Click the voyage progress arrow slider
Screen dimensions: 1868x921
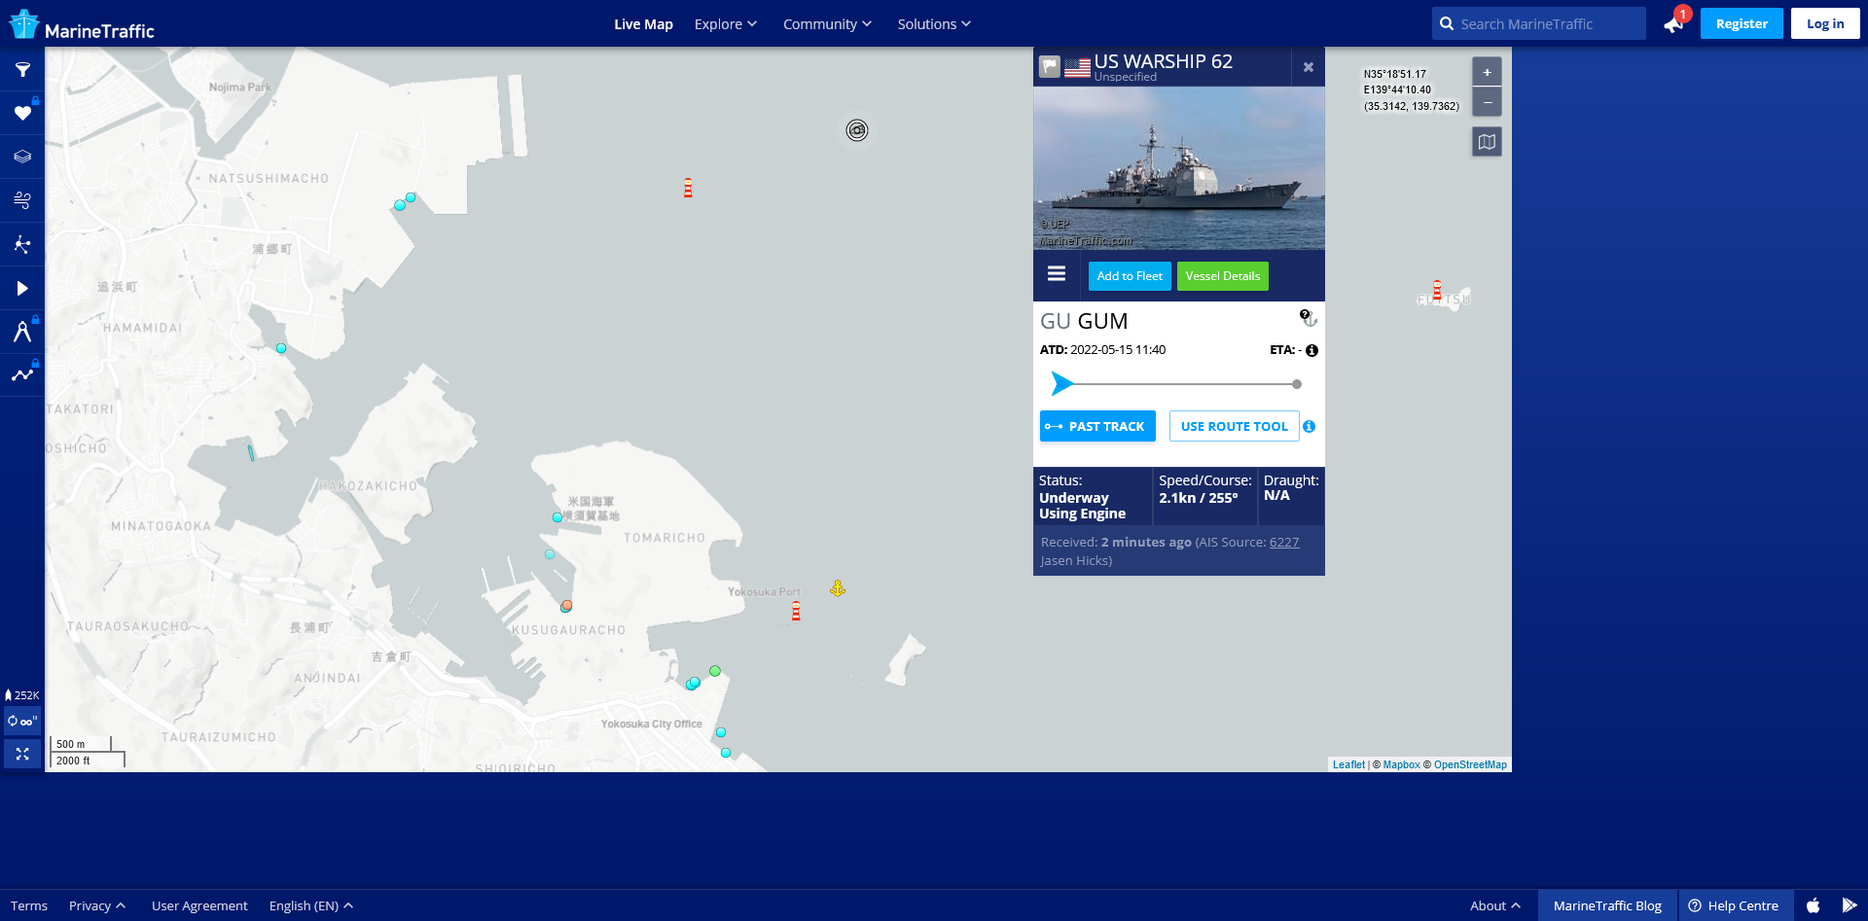click(1062, 384)
